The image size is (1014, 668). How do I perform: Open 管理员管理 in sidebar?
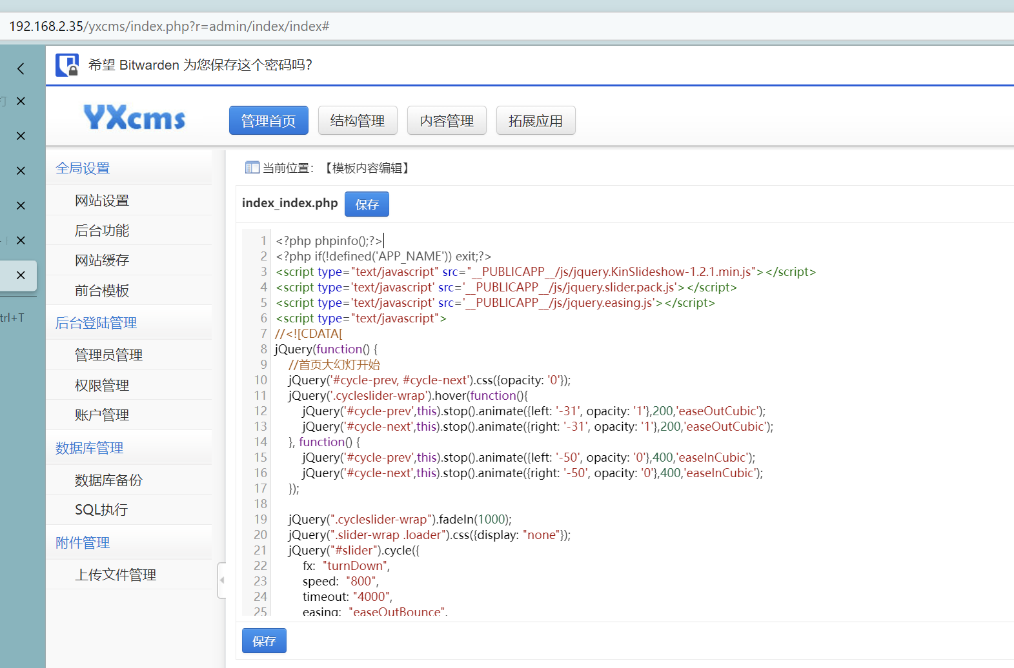point(129,355)
